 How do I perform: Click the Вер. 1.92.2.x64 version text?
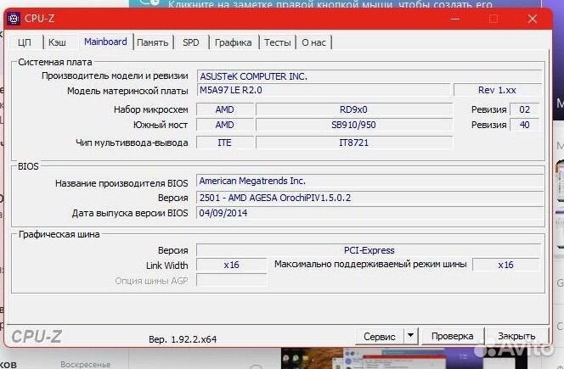coord(183,339)
